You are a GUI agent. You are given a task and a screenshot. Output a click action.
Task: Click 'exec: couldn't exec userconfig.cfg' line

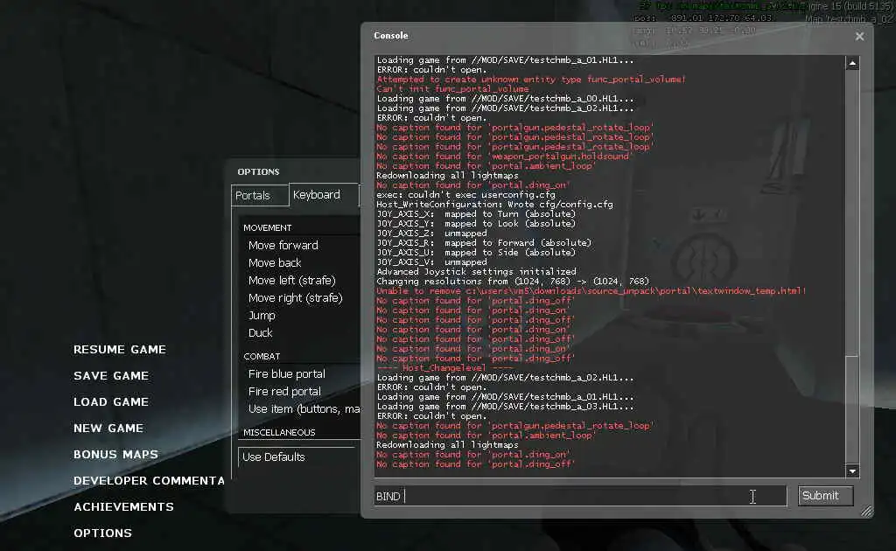tap(465, 195)
